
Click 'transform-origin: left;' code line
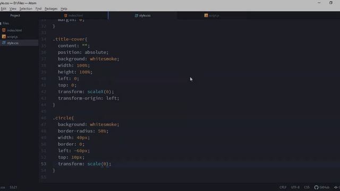(x=89, y=98)
